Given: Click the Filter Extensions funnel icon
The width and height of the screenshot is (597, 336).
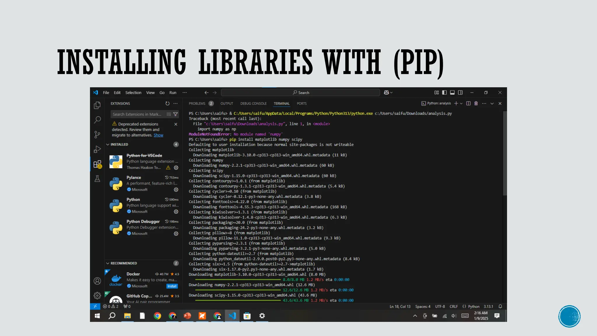Looking at the screenshot, I should 175,114.
